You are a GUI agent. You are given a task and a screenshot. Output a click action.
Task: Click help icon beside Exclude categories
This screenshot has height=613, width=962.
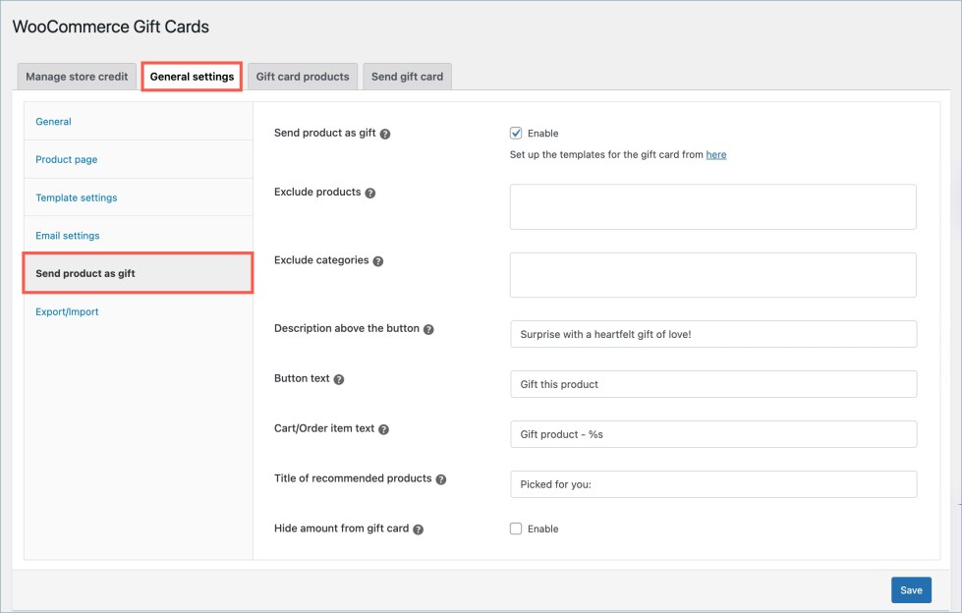[378, 260]
